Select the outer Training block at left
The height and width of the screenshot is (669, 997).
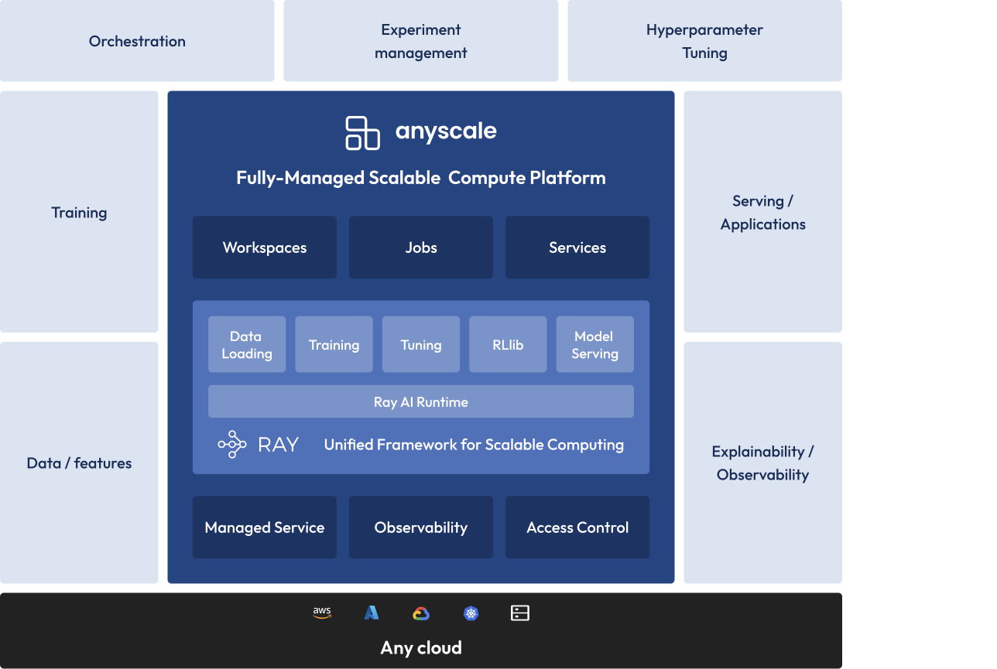(79, 212)
